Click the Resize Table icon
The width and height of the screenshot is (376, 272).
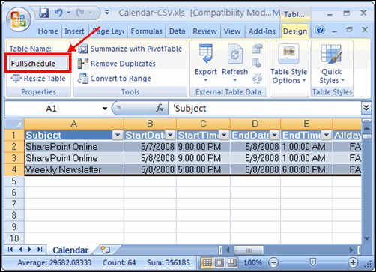(16, 79)
